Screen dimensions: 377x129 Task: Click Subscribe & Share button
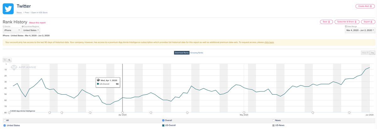click(347, 22)
